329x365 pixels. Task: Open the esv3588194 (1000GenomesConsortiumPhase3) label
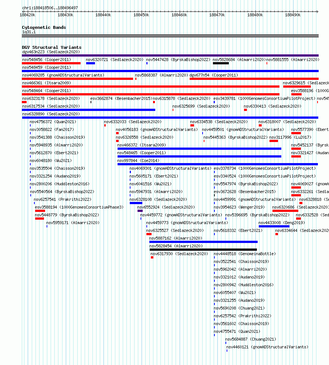point(79,207)
